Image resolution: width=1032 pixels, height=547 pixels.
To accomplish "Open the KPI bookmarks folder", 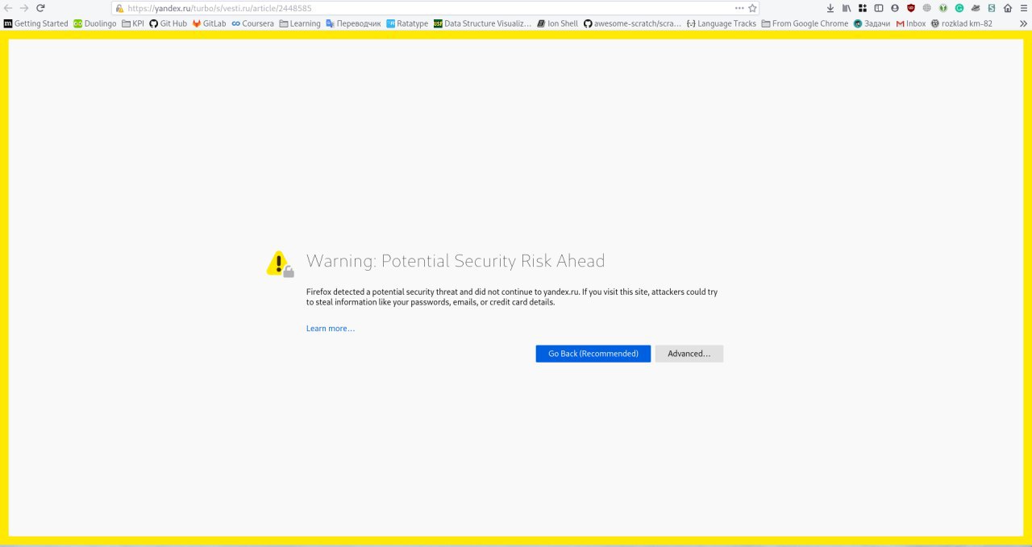I will point(132,23).
